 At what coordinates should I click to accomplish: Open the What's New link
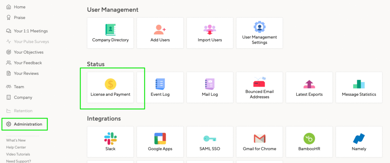click(x=16, y=140)
